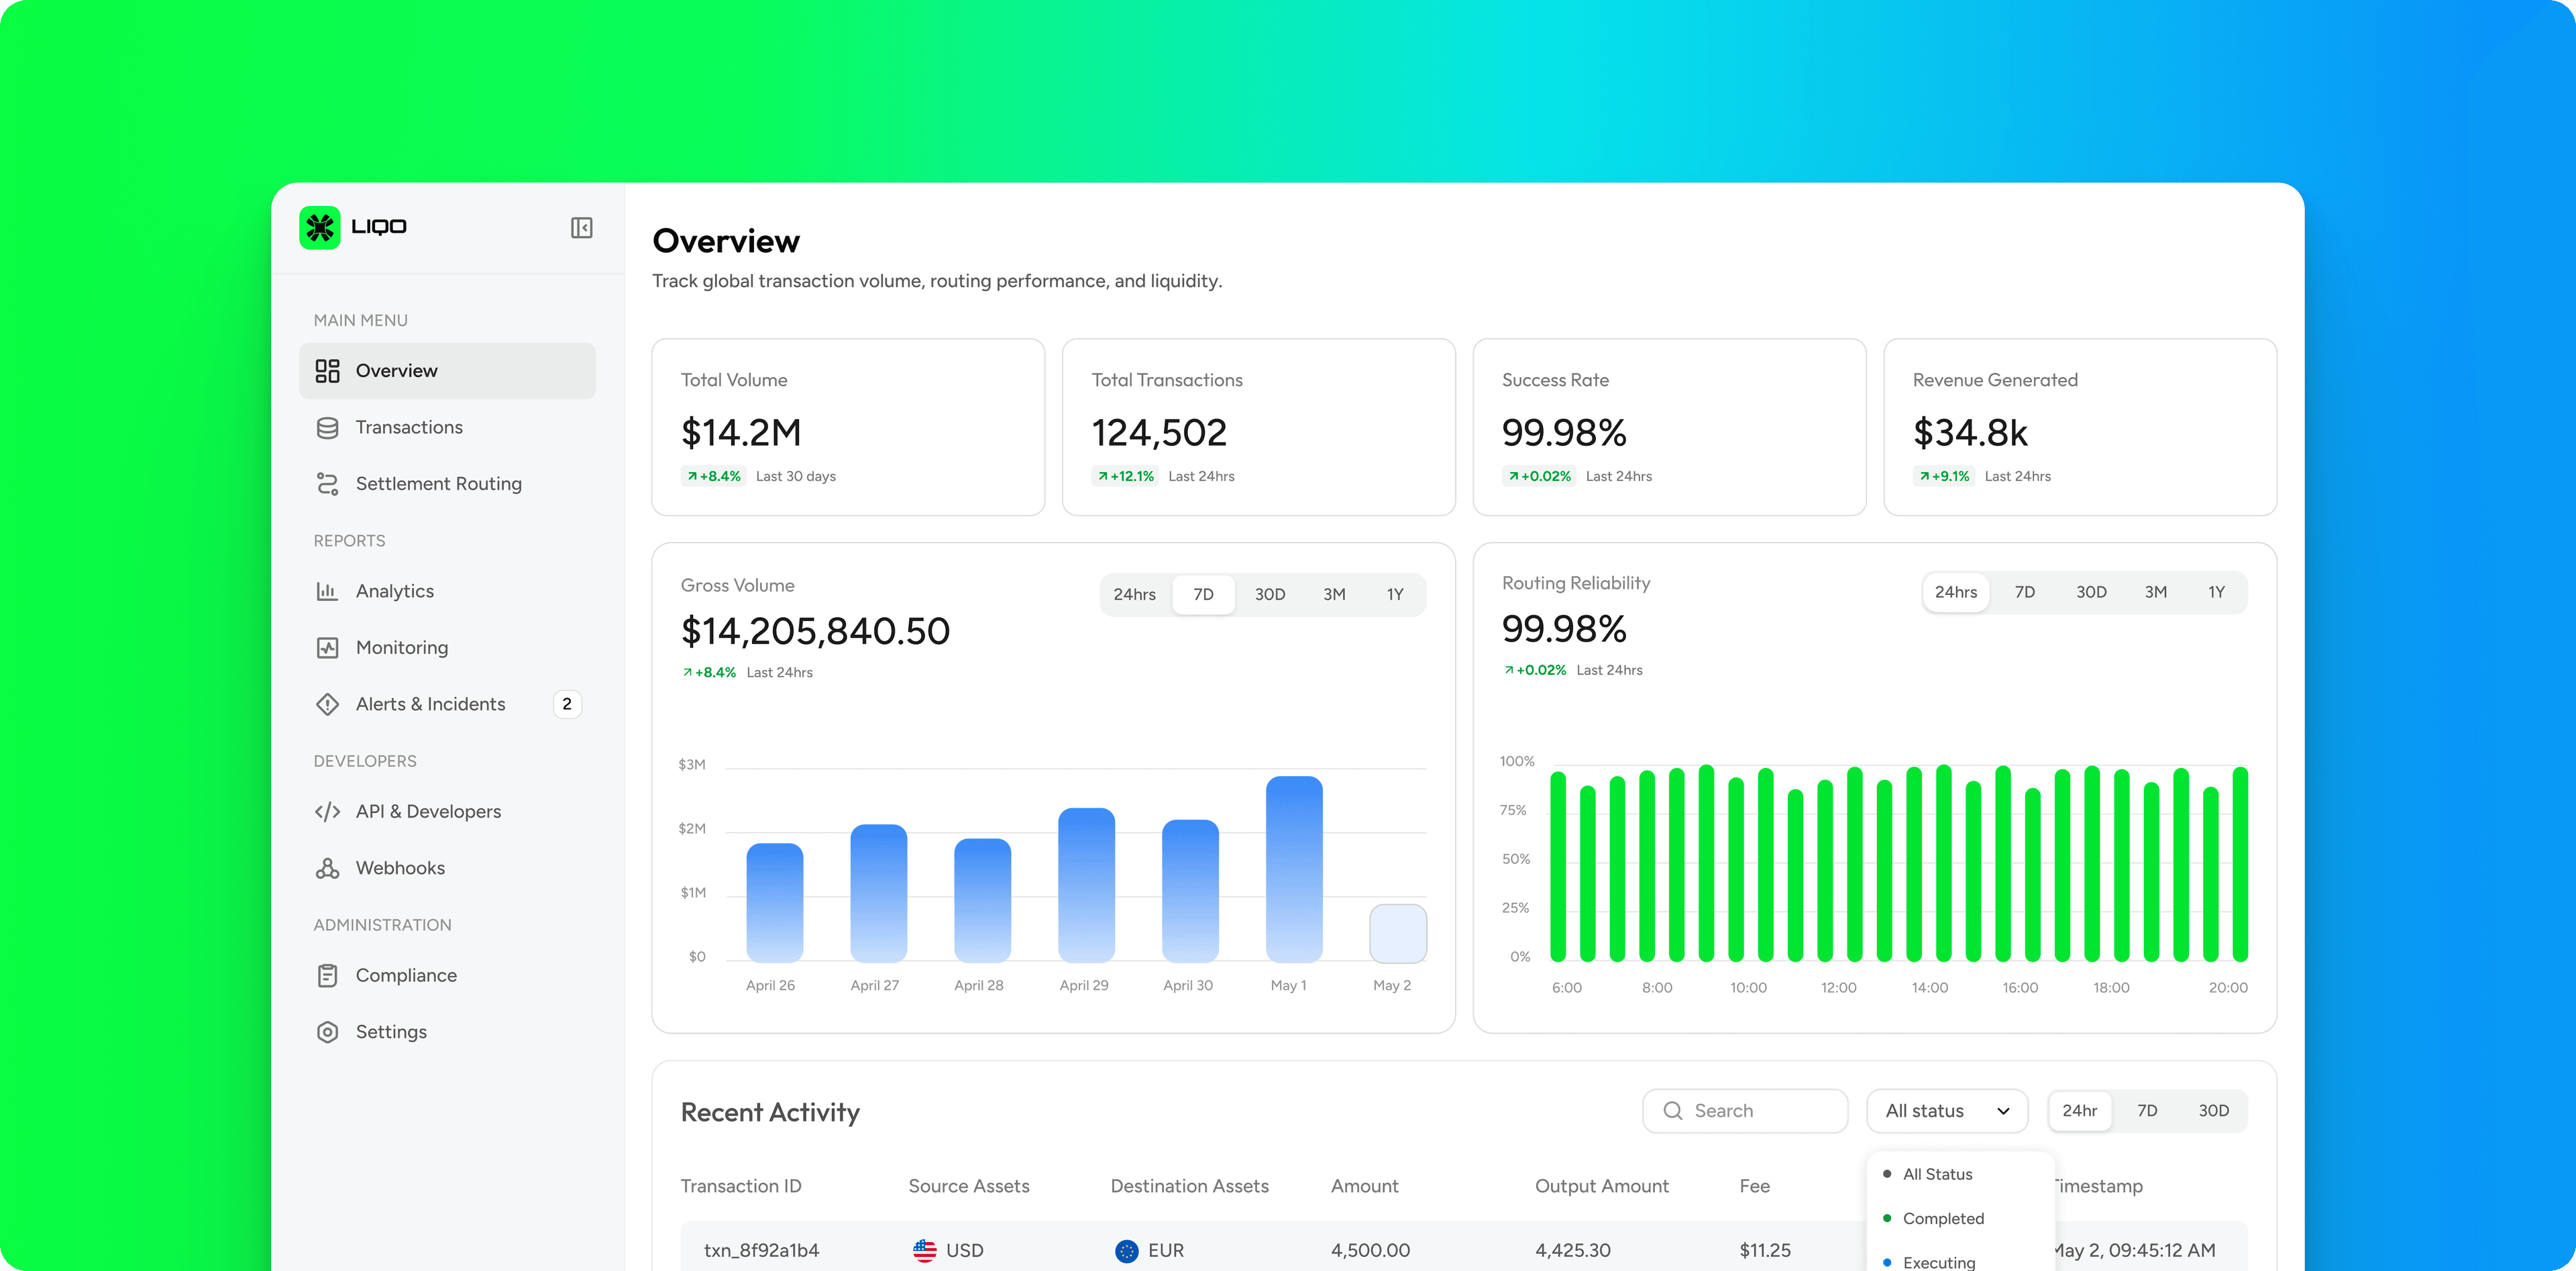Click the April 26 bar in chart
Viewport: 2576px width, 1271px height.
tap(775, 902)
